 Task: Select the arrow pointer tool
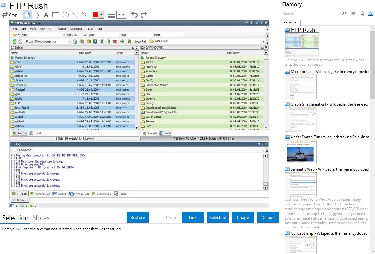point(37,15)
